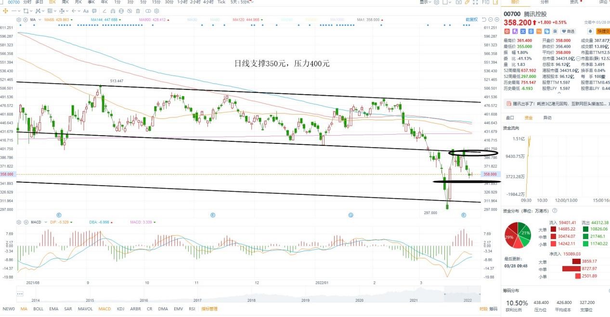Open MACD indicator settings gear
This screenshot has width=610, height=317.
pos(19,222)
